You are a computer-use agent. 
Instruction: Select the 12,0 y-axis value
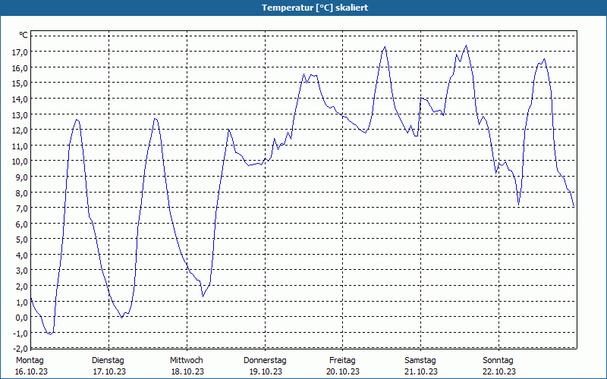(x=20, y=130)
